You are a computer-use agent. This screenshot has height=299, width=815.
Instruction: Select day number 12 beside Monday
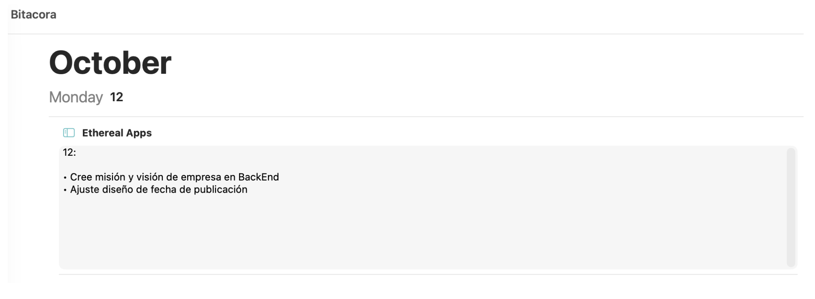[x=117, y=97]
